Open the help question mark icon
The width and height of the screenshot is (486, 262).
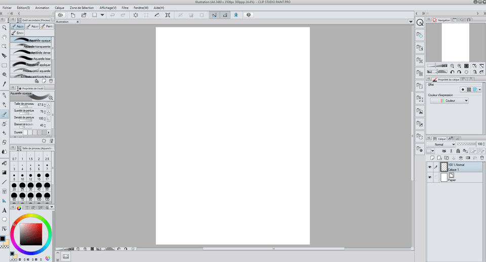click(x=249, y=15)
